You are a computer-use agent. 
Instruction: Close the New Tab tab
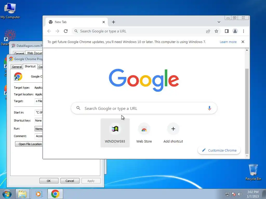pyautogui.click(x=104, y=22)
